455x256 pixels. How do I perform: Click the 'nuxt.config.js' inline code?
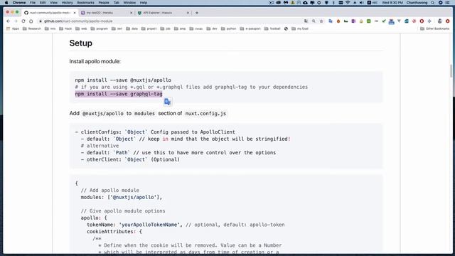pos(205,114)
